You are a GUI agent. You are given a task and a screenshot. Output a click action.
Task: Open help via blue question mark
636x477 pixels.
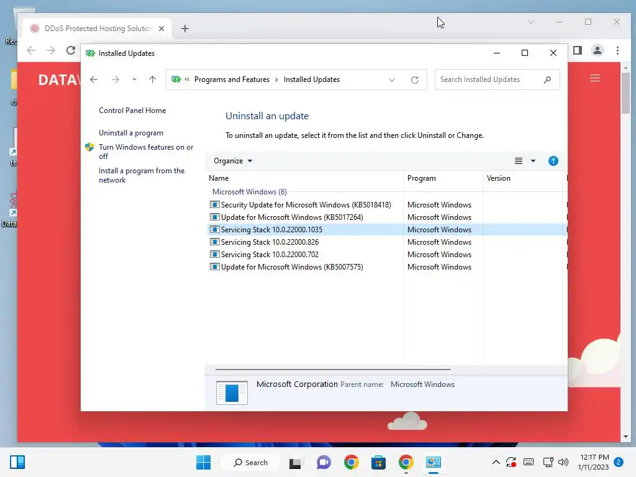tap(553, 161)
